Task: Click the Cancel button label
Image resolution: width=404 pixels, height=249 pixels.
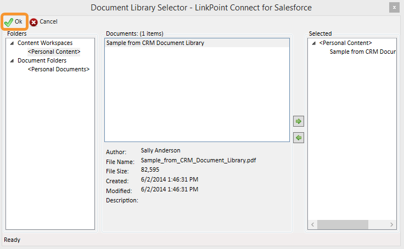Action: [48, 21]
